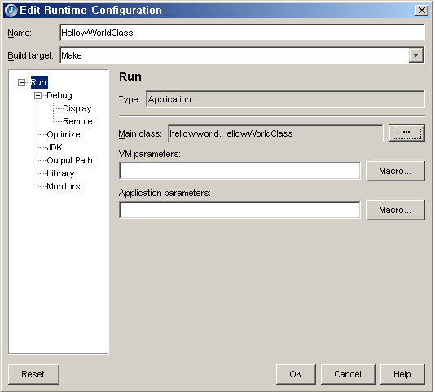Click the "Type:" label

[x=130, y=99]
